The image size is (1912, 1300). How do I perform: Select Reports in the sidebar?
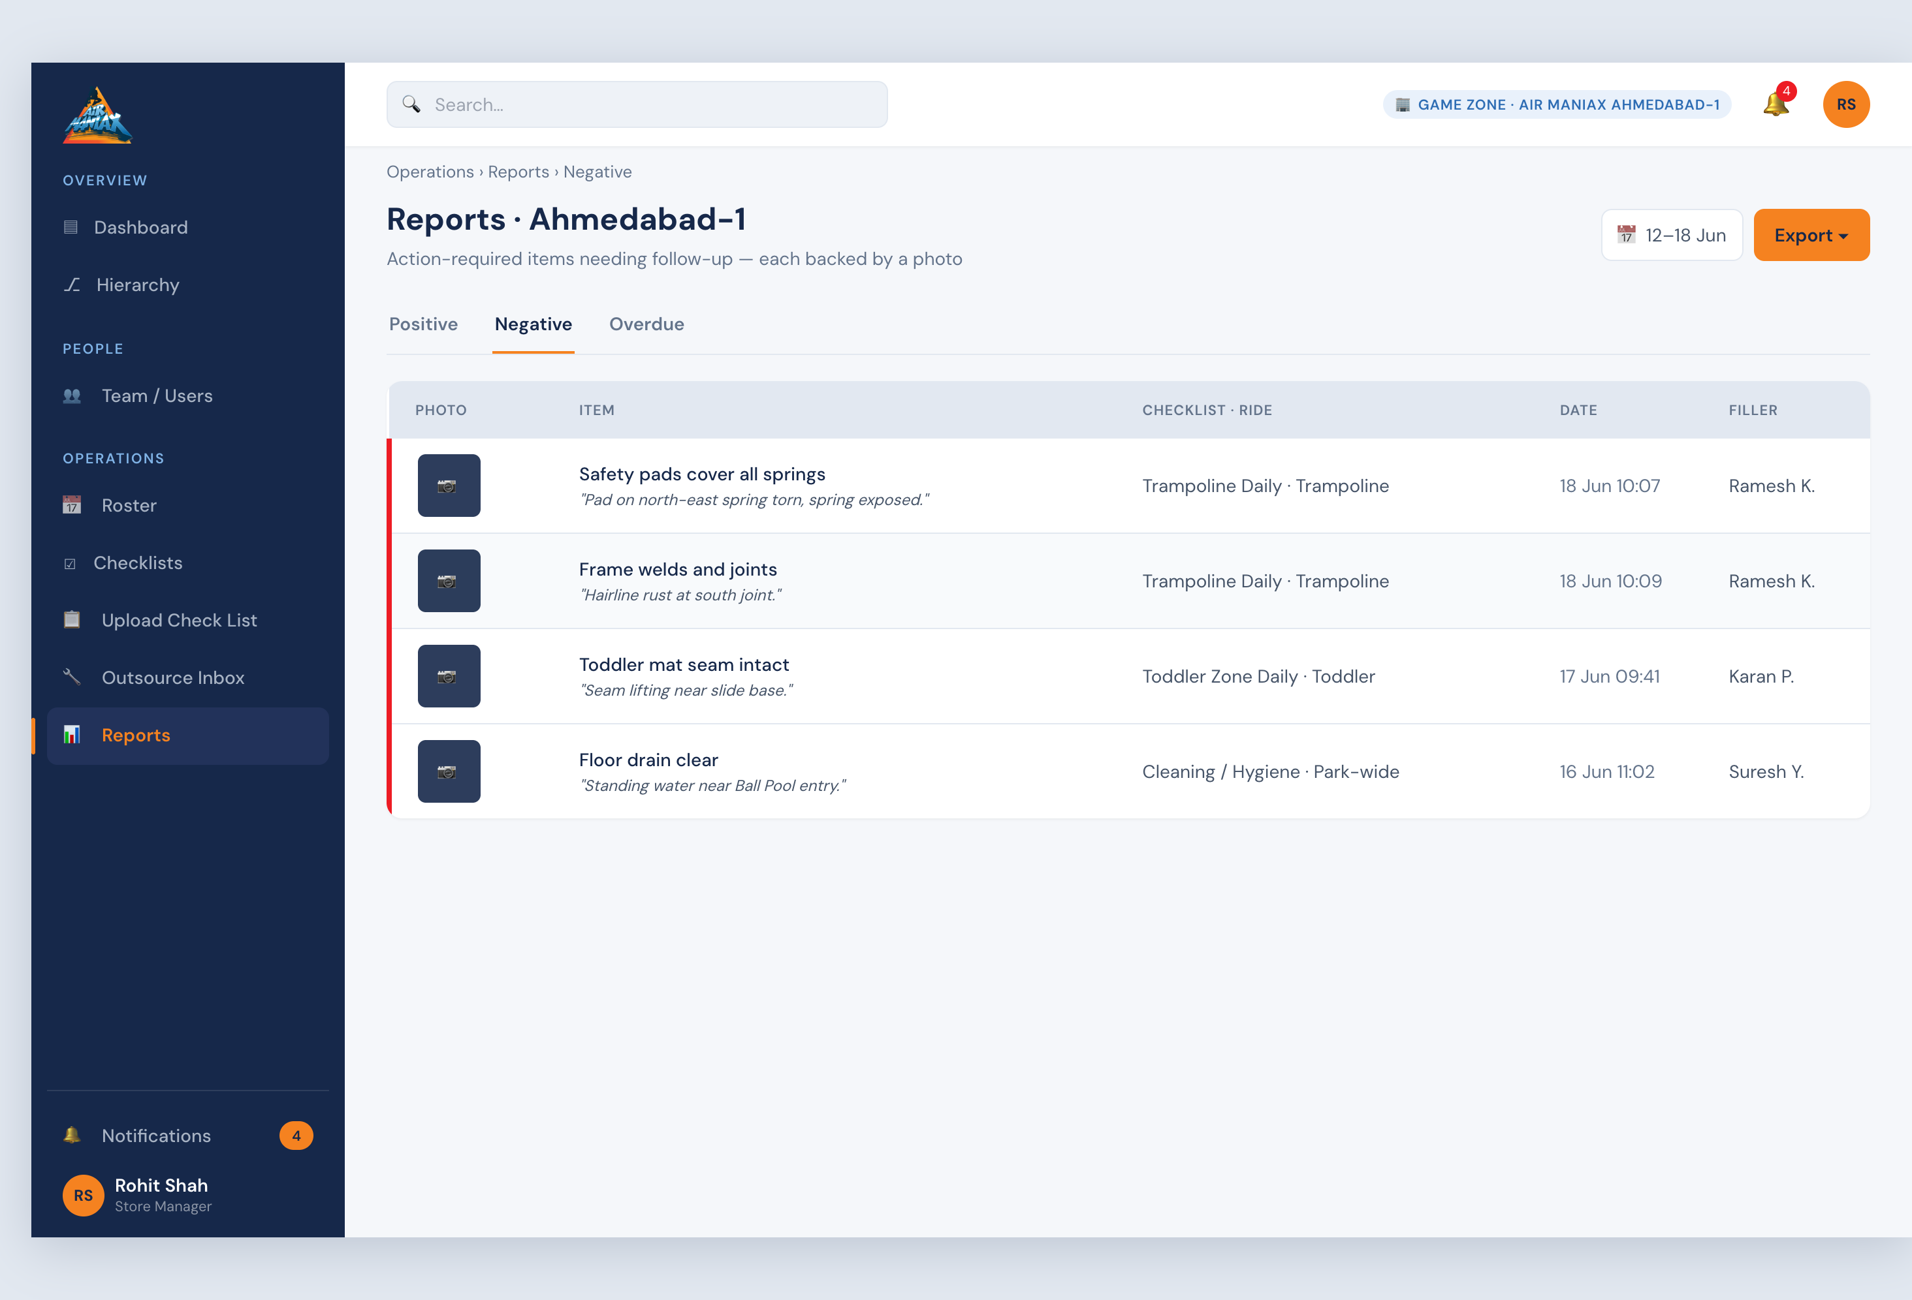pyautogui.click(x=187, y=736)
